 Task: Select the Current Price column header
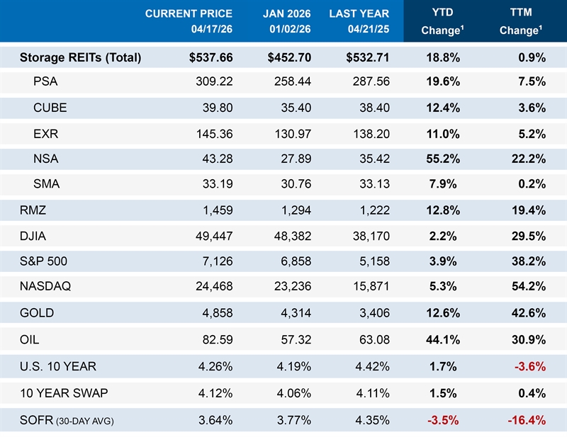187,21
